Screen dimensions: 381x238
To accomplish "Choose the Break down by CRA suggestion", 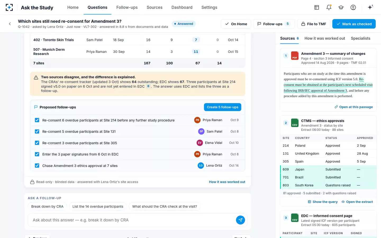I will pos(47,207).
